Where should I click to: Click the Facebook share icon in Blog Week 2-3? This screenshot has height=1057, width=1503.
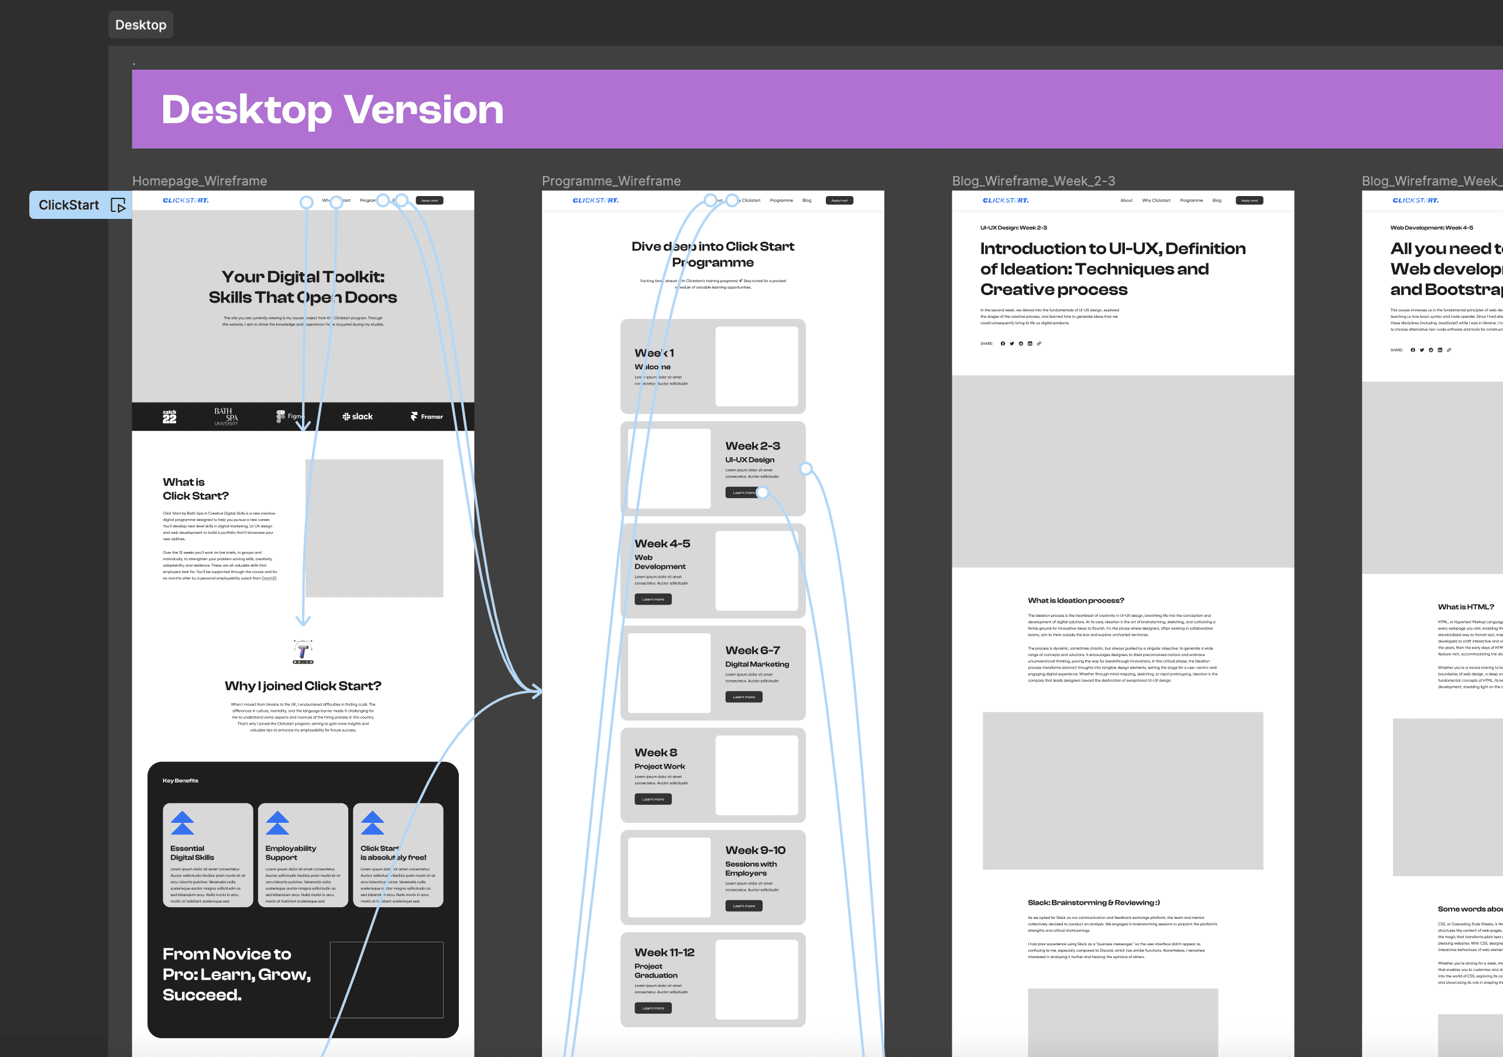(x=1002, y=344)
